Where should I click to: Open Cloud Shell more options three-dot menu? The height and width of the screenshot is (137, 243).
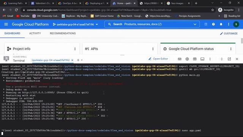[x=210, y=59]
